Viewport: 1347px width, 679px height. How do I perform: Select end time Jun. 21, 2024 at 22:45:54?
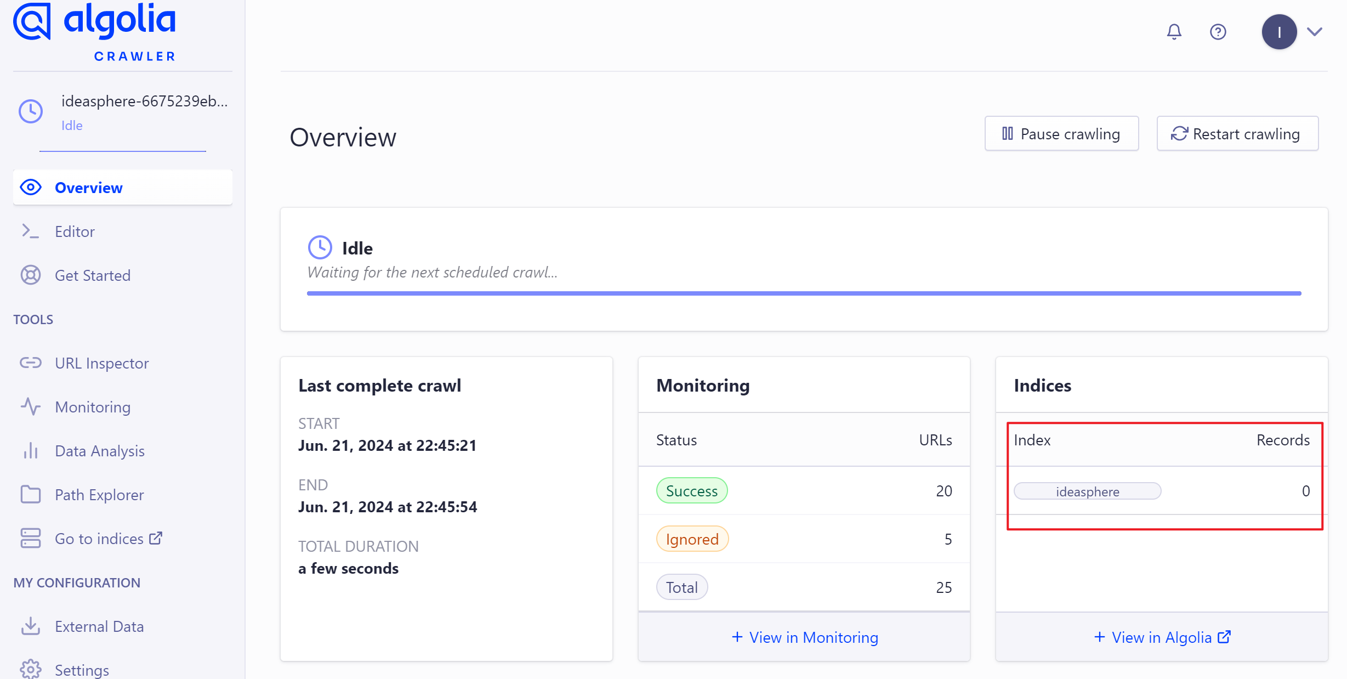[388, 507]
